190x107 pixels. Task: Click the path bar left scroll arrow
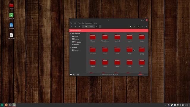point(83,26)
